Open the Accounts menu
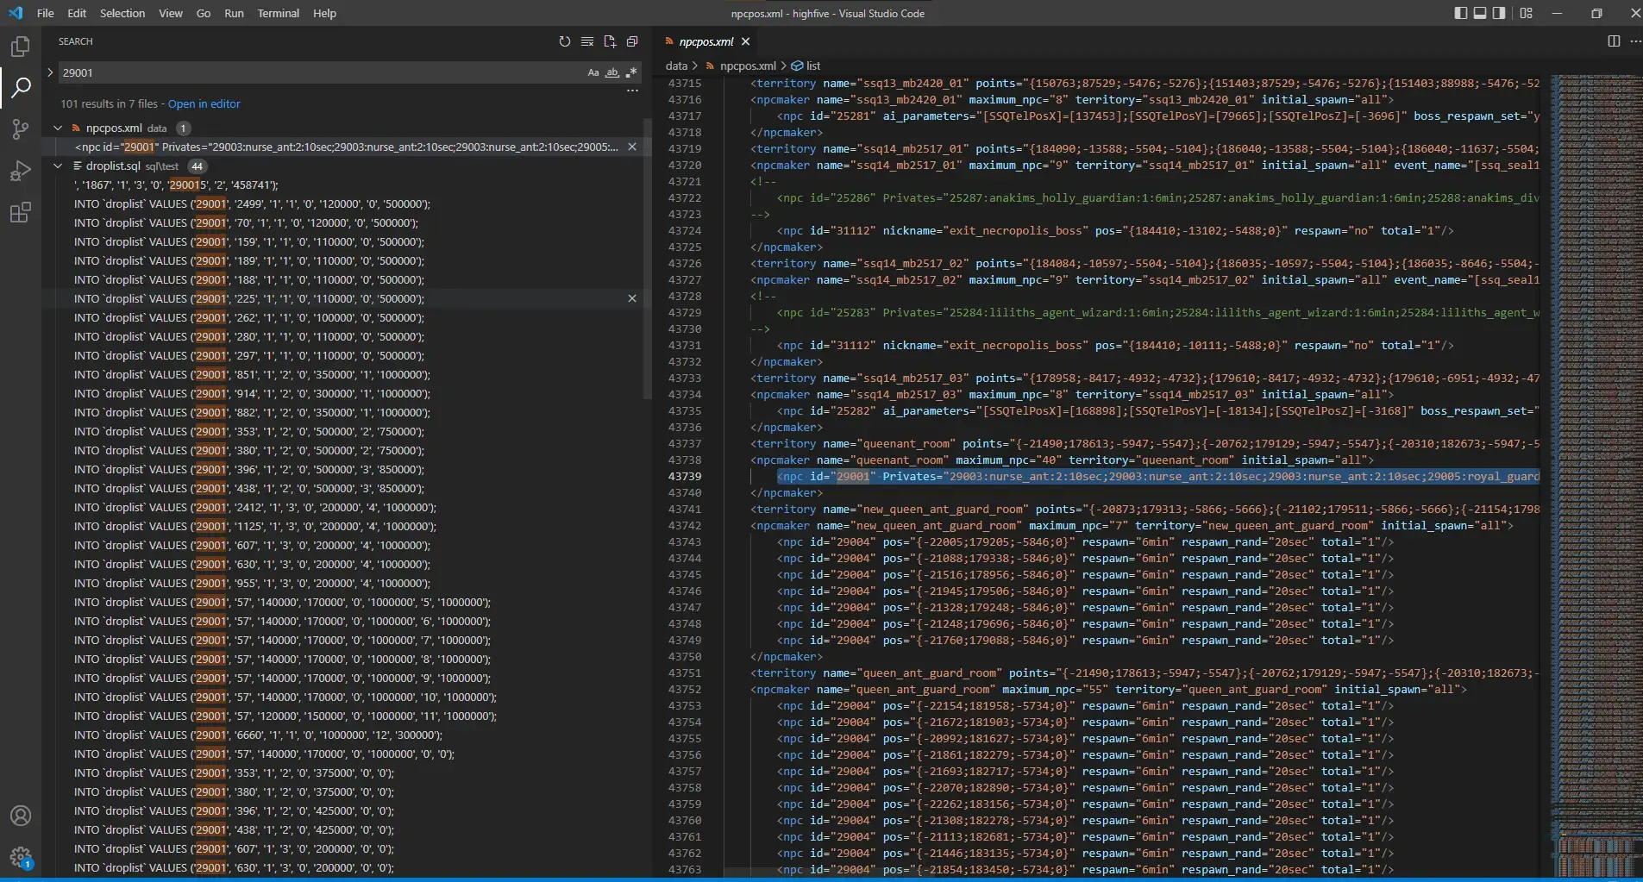Image resolution: width=1643 pixels, height=882 pixels. tap(21, 816)
